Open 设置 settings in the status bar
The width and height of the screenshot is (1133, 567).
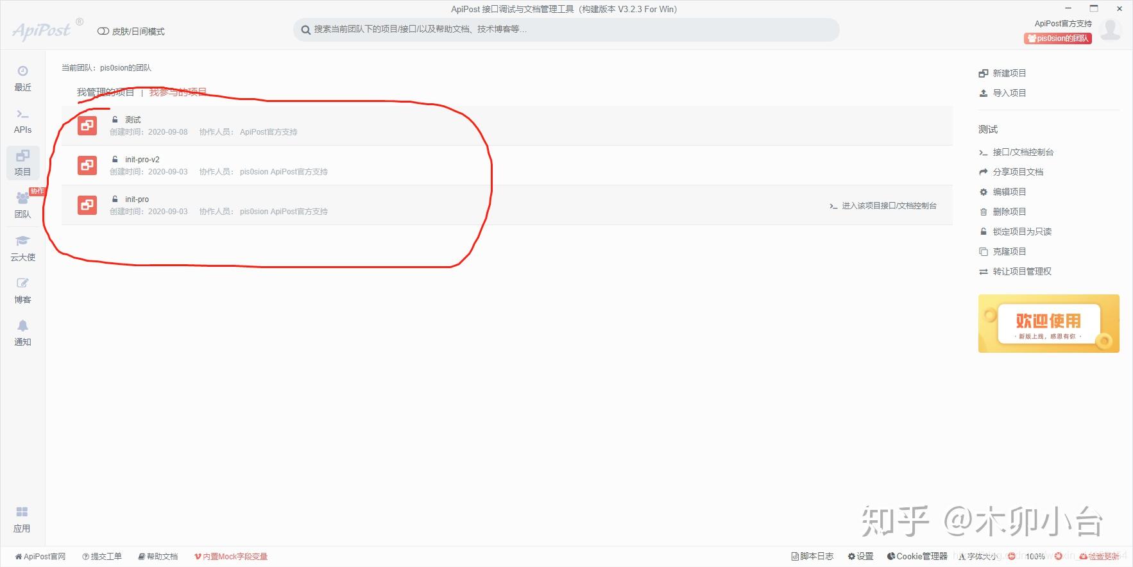click(860, 557)
